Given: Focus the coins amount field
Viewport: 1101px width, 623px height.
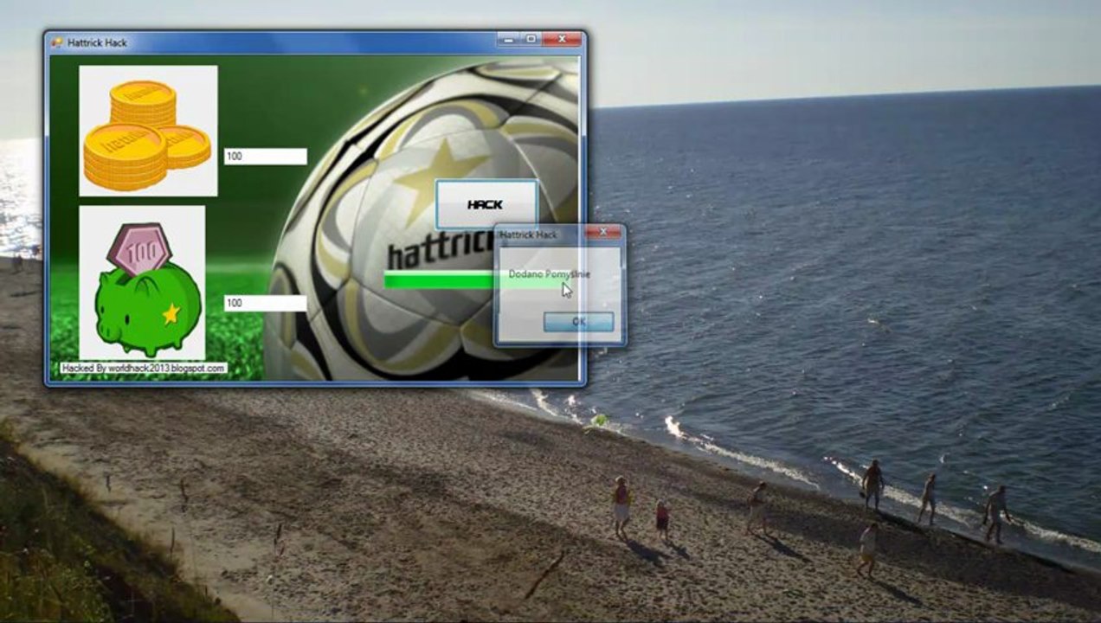Looking at the screenshot, I should [265, 157].
